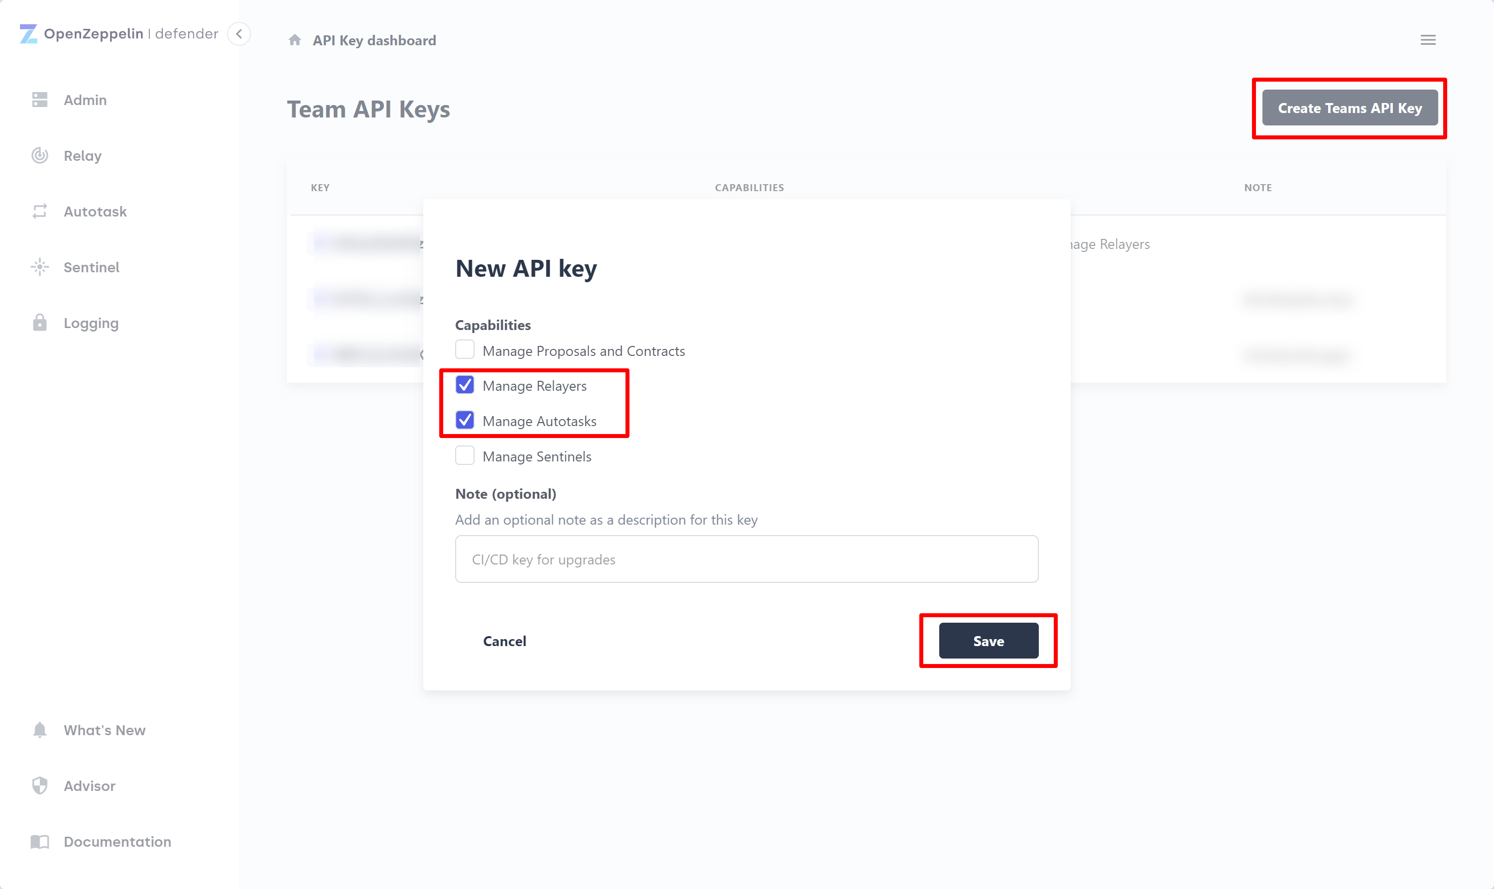Click the Advisor icon in sidebar

coord(39,785)
